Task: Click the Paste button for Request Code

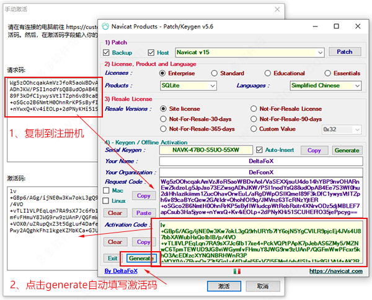Action: 144,213
